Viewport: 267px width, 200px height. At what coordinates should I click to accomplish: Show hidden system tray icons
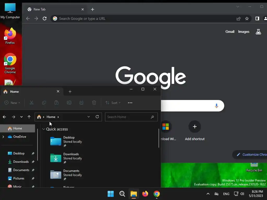click(208, 194)
